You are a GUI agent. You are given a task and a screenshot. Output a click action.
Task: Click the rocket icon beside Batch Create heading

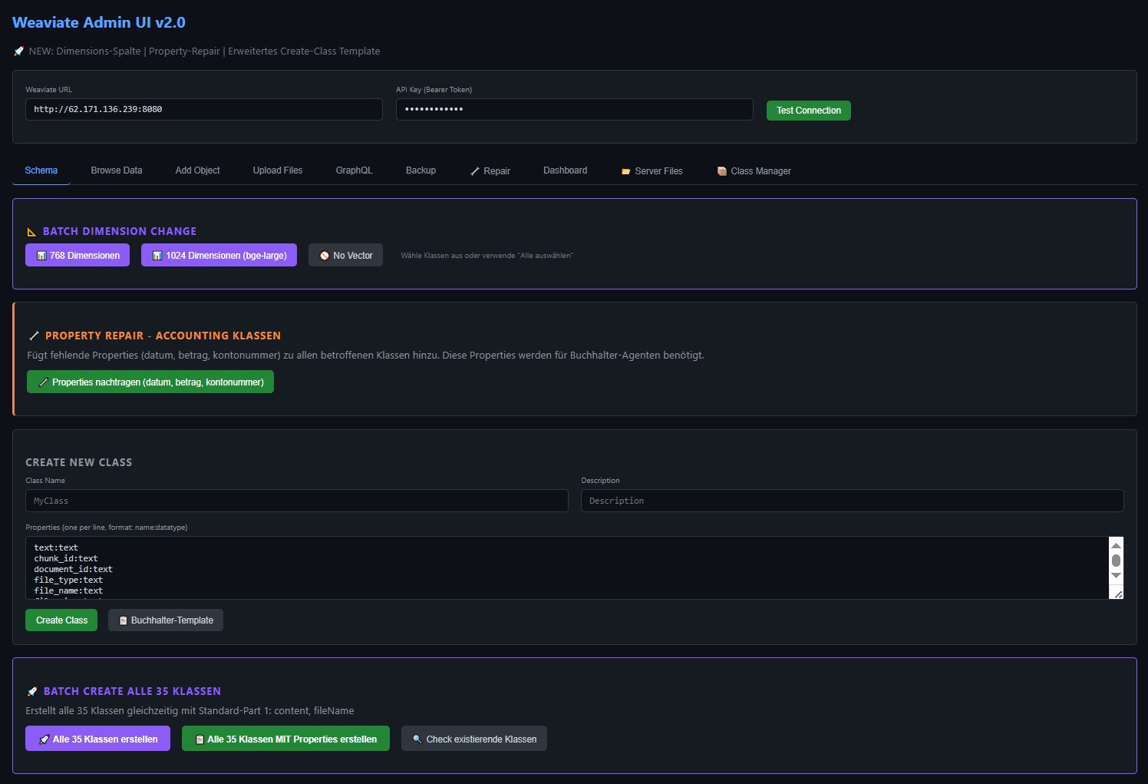(x=32, y=691)
